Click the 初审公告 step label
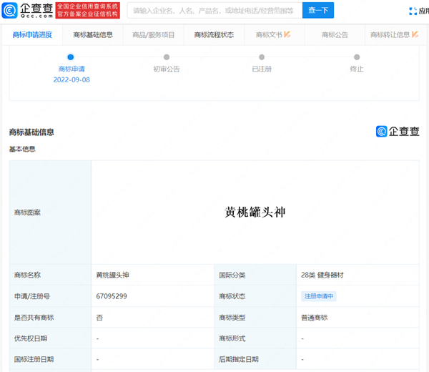 tap(167, 69)
